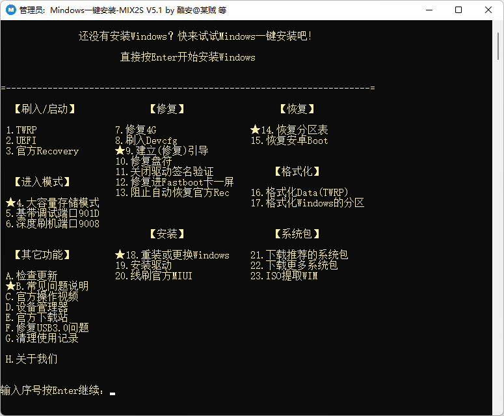Select option 15.恢复安卓Boot
This screenshot has height=416, width=504.
coord(289,141)
